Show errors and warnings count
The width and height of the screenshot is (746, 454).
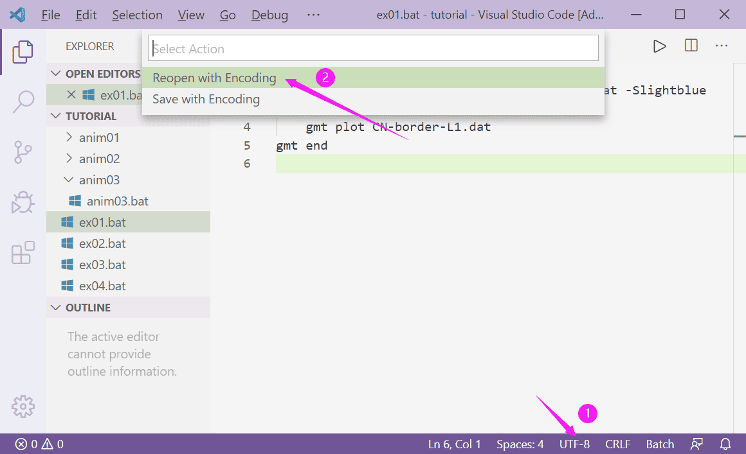point(39,444)
